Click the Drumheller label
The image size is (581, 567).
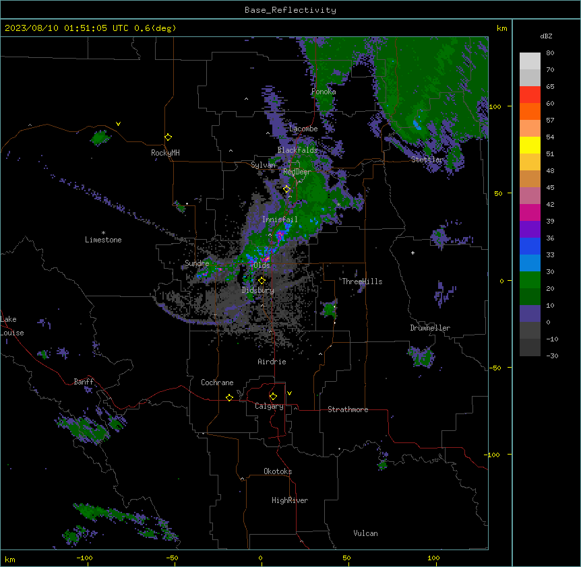point(430,328)
